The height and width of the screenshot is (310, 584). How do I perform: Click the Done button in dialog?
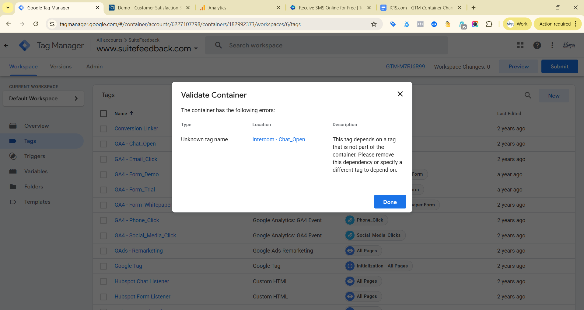tap(390, 202)
